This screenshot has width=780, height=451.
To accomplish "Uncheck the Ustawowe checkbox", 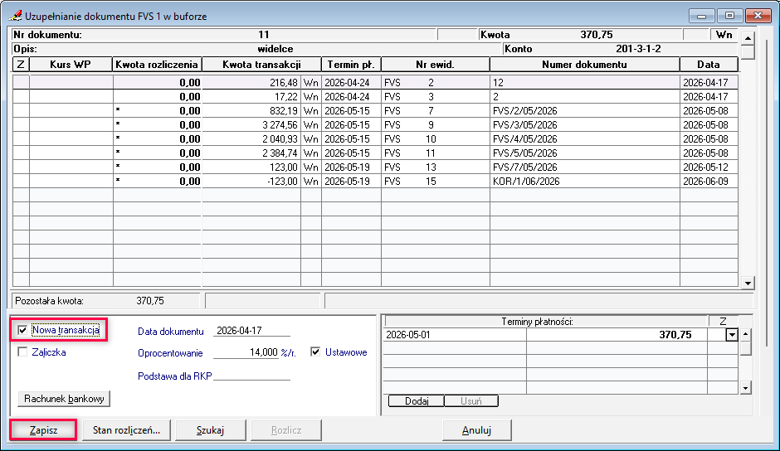I will tap(315, 352).
